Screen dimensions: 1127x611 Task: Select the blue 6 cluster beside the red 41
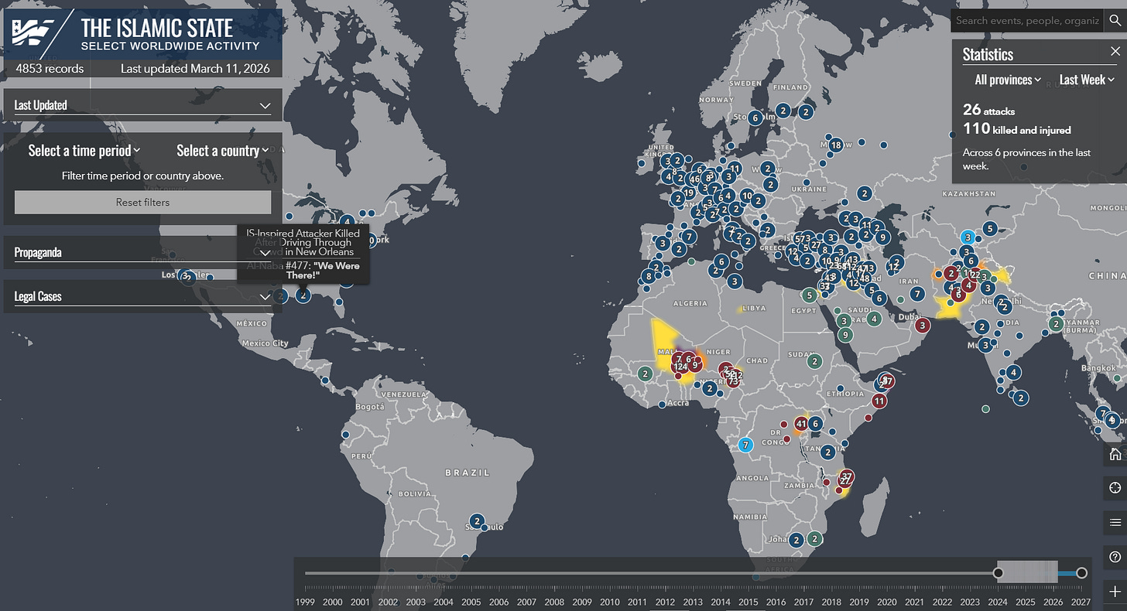click(x=816, y=424)
